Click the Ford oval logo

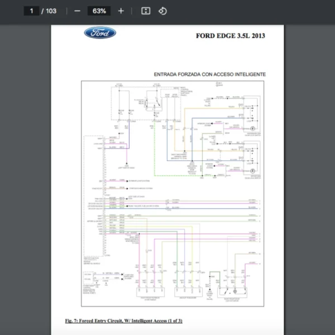tap(100, 33)
